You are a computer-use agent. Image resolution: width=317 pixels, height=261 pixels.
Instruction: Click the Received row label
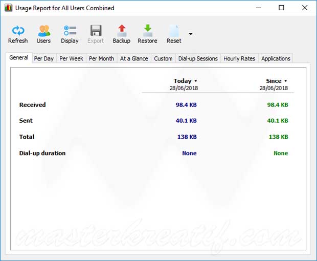[33, 105]
